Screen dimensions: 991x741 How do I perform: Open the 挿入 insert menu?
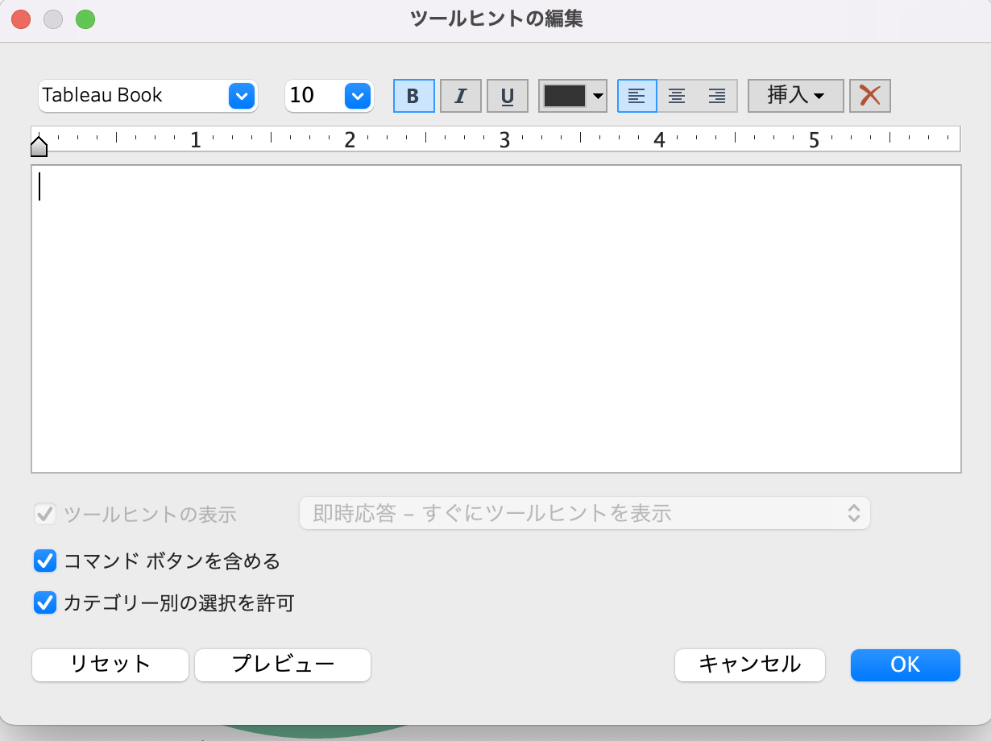[x=796, y=96]
